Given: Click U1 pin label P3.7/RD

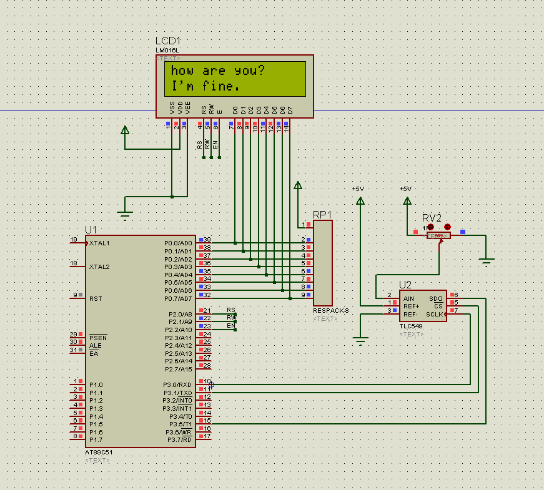Looking at the screenshot, I should point(180,439).
